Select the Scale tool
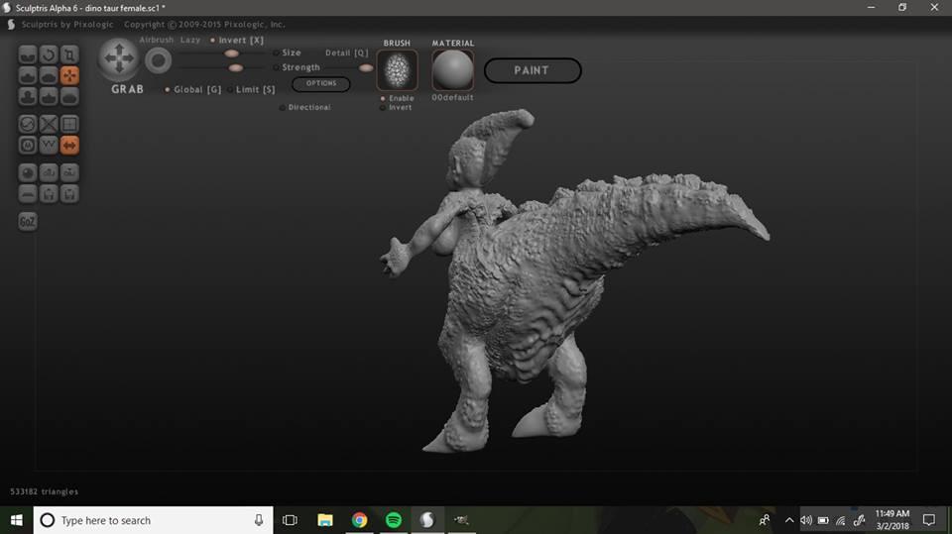This screenshot has width=952, height=534. coord(69,54)
